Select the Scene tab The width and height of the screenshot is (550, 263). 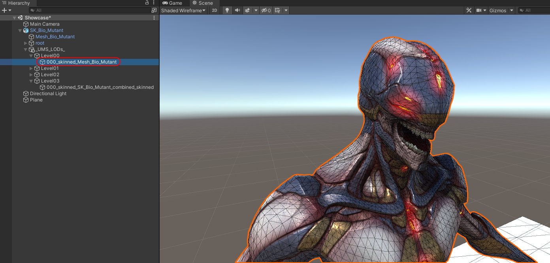(203, 3)
